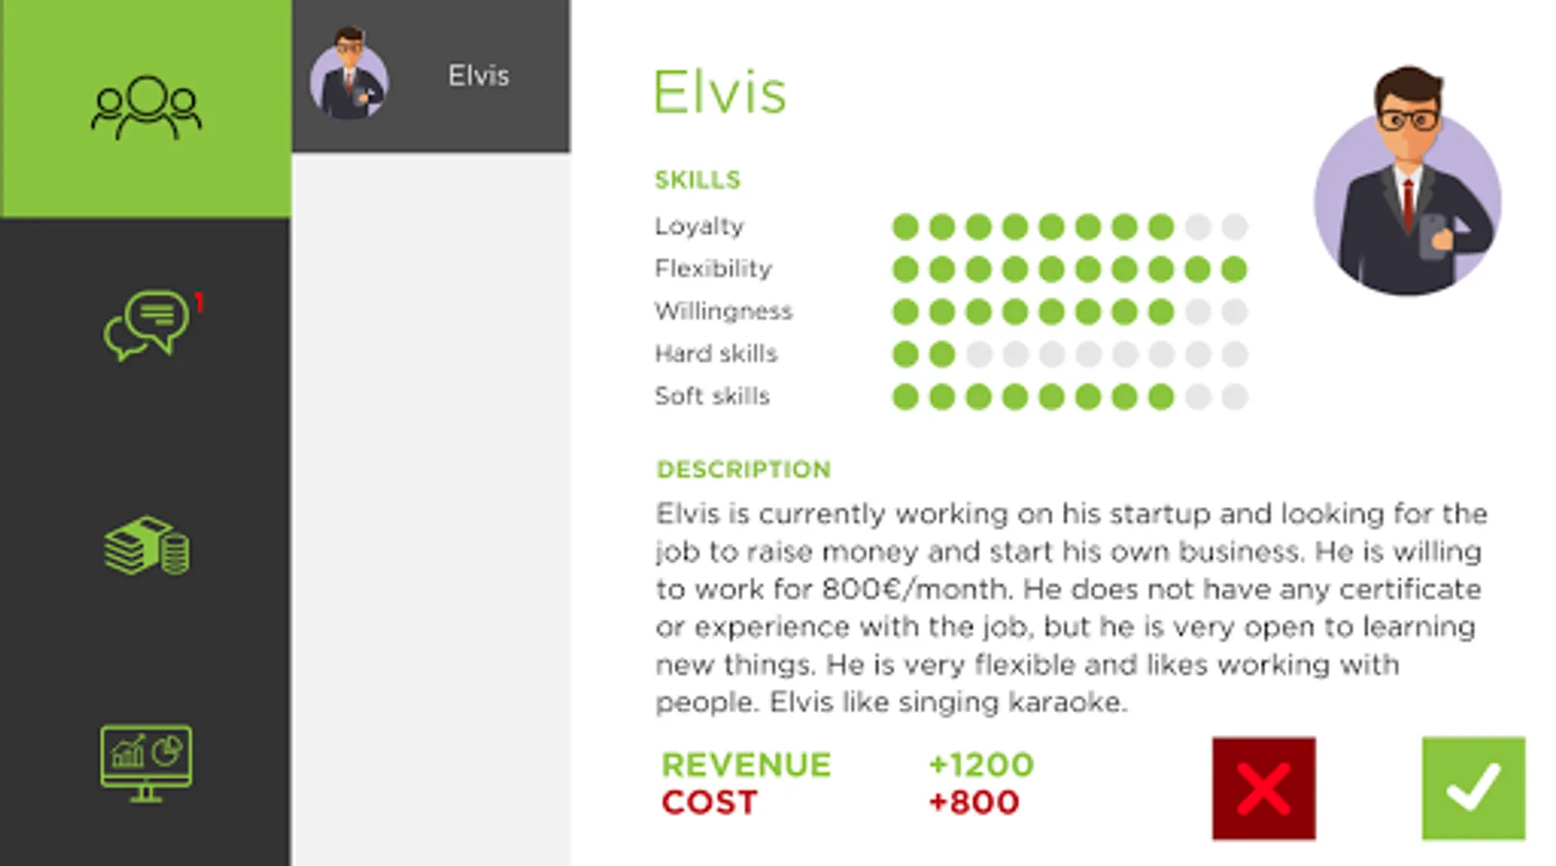Click the first Willingness rating dot

[x=905, y=312]
